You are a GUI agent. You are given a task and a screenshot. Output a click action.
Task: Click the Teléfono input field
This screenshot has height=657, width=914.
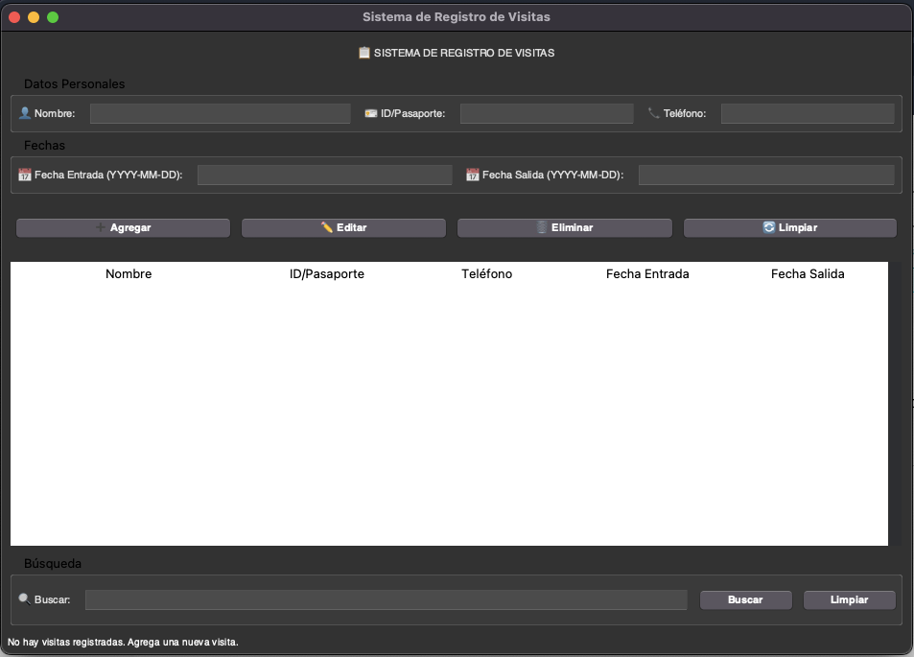click(808, 113)
